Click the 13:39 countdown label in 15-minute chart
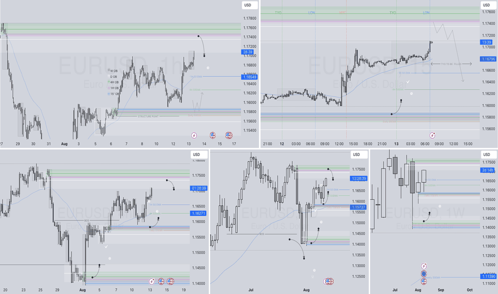498x294 pixels. 486,42
